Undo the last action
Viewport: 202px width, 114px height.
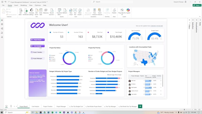point(6,2)
